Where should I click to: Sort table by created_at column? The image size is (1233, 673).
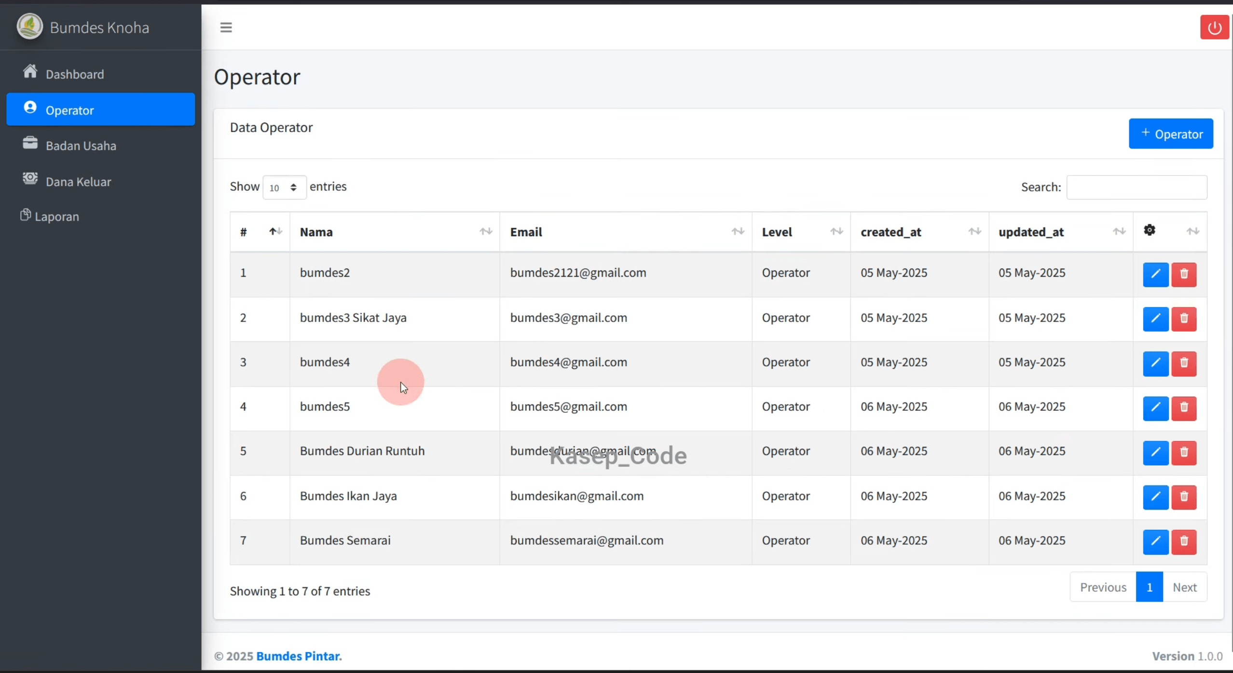point(919,232)
